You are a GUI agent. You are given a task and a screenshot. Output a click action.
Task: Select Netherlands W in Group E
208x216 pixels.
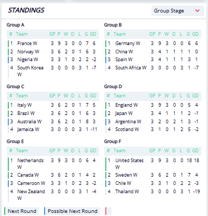[30, 164]
